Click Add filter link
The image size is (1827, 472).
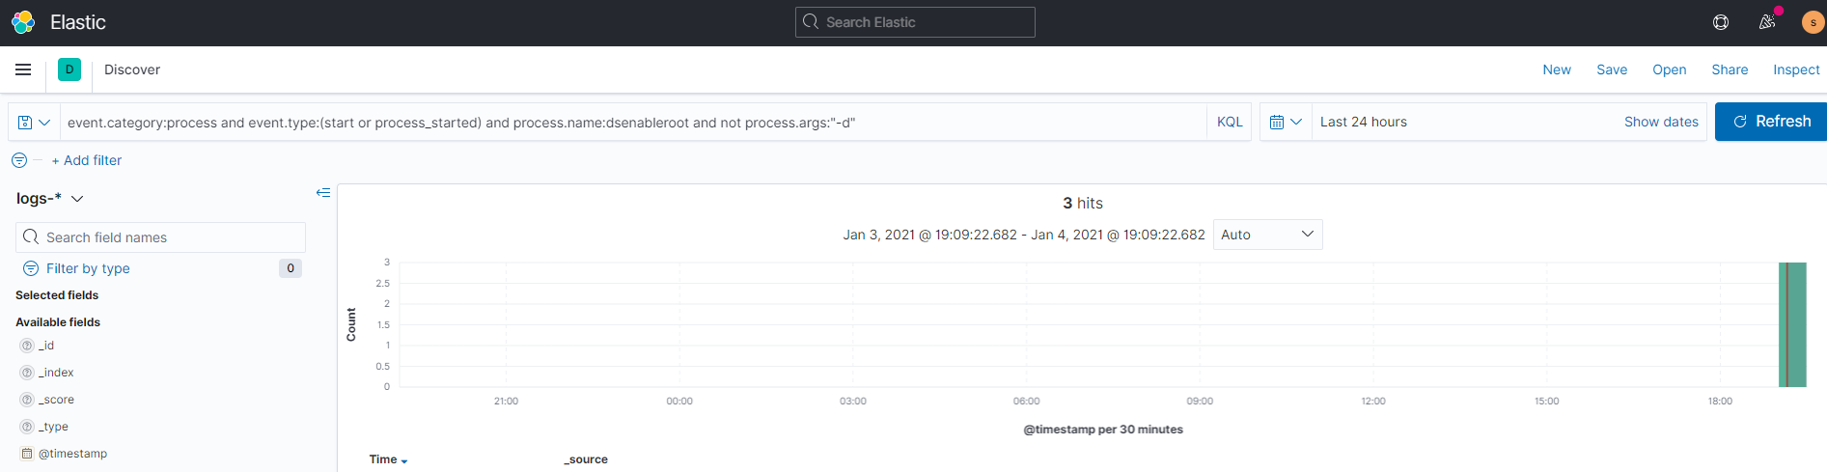point(87,160)
